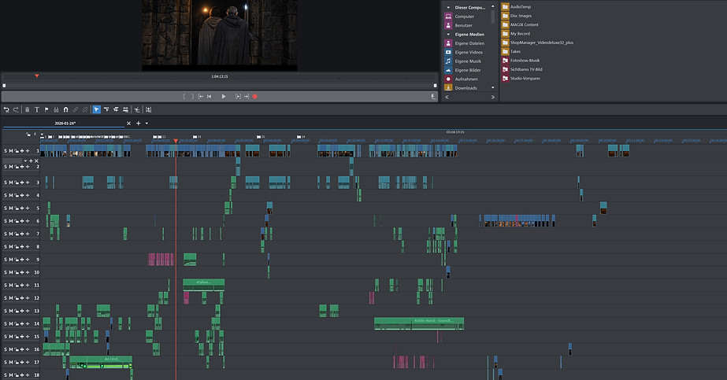Open ShopManager_Videodeluxe32_plus folder
The height and width of the screenshot is (380, 727).
point(538,42)
